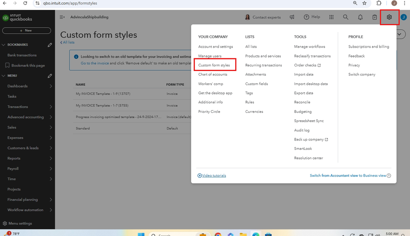Viewport: 410px width, 236px height.
Task: Open Chart of accounts from menu
Action: coord(213,74)
